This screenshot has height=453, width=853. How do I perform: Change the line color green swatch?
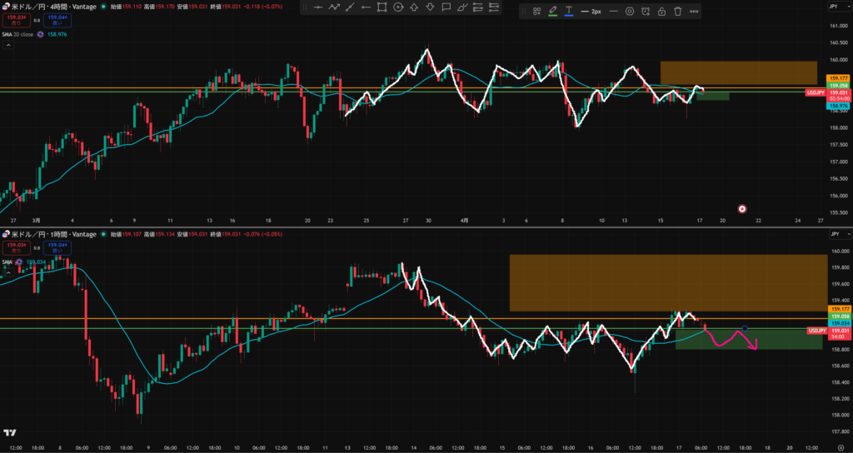pyautogui.click(x=552, y=12)
